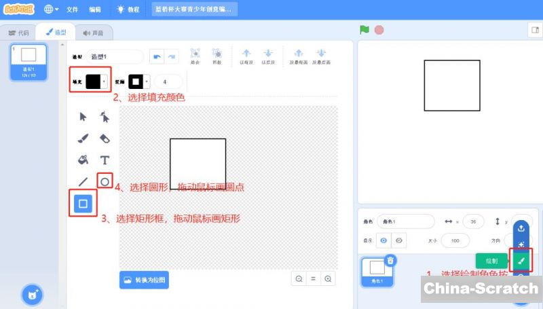
Task: Click the green flag to run
Action: (x=364, y=30)
